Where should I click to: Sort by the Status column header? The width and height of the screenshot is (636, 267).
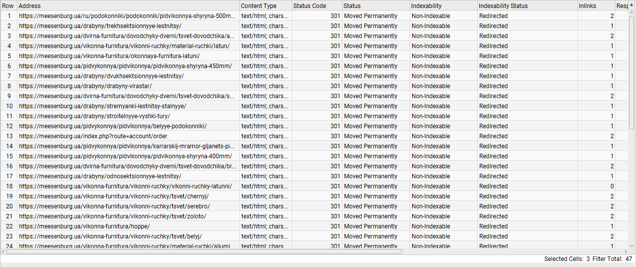[x=376, y=6]
